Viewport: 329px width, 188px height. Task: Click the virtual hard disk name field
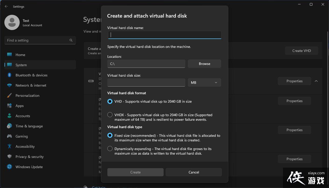coord(164,35)
